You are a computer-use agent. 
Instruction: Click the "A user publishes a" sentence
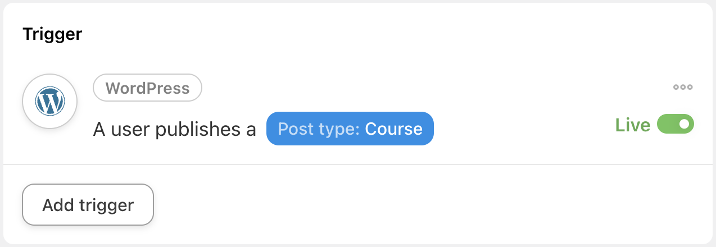[x=174, y=129]
